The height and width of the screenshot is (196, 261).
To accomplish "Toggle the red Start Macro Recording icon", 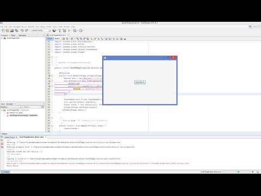I will (x=114, y=39).
